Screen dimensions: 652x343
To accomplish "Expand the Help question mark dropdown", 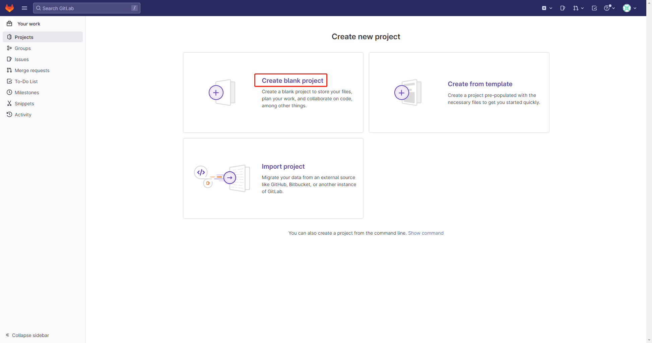I will [x=609, y=8].
